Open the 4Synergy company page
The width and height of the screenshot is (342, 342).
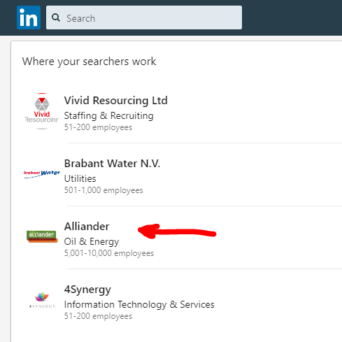(x=87, y=290)
